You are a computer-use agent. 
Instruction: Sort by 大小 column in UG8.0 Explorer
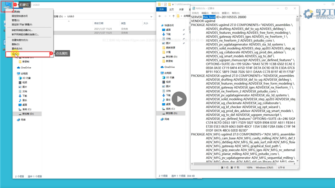coord(146,23)
